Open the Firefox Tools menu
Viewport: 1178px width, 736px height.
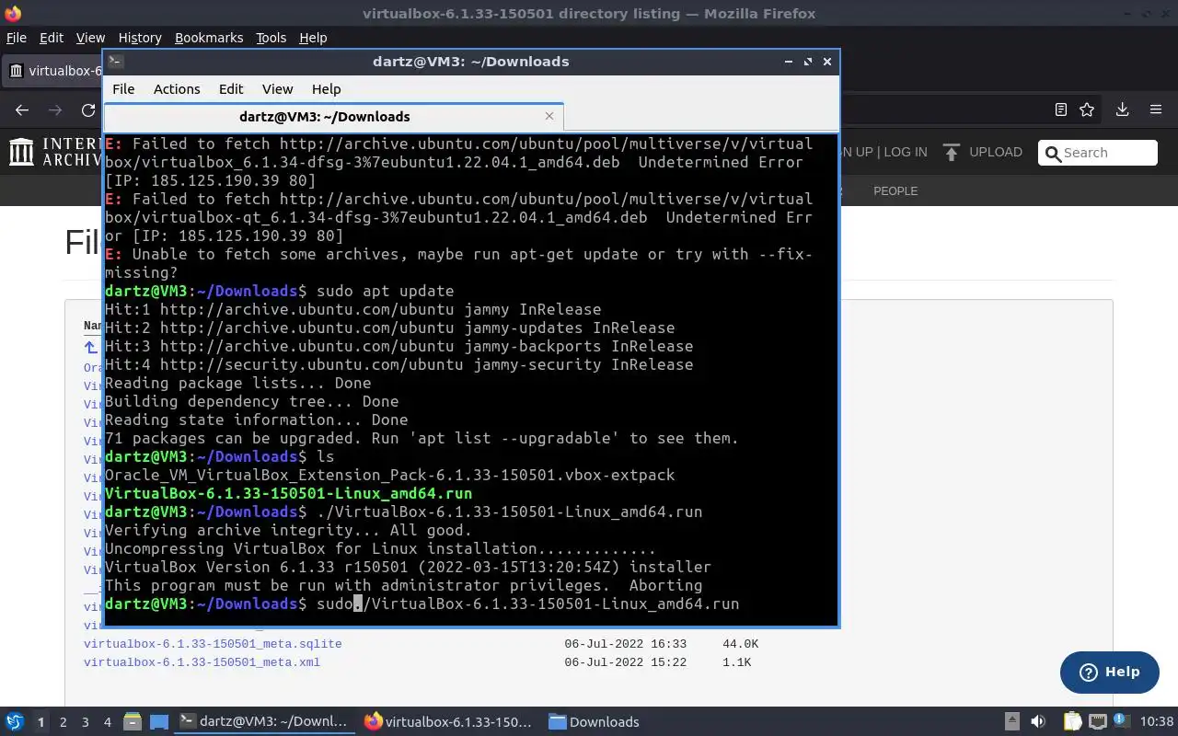coord(271,38)
